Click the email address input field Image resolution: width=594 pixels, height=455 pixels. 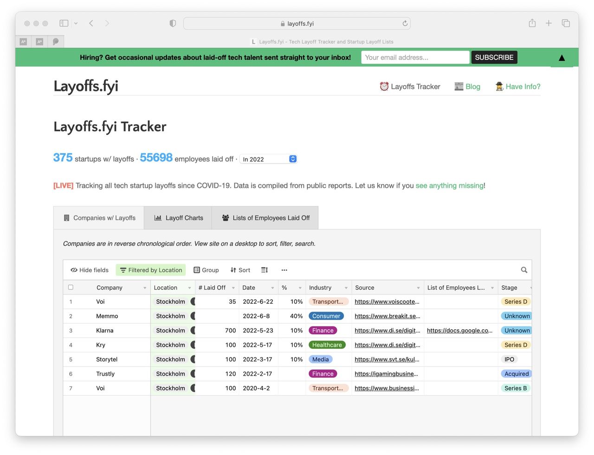tap(415, 57)
